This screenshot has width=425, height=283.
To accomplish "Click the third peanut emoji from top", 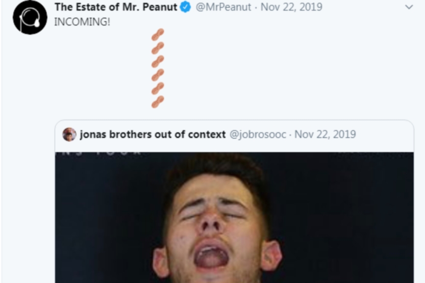I will click(157, 62).
